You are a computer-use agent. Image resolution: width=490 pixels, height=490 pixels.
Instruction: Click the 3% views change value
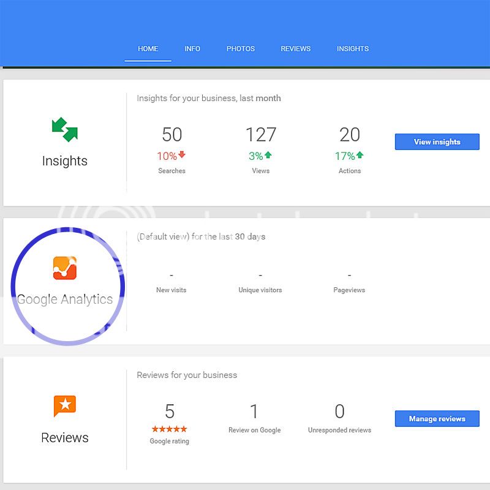255,156
